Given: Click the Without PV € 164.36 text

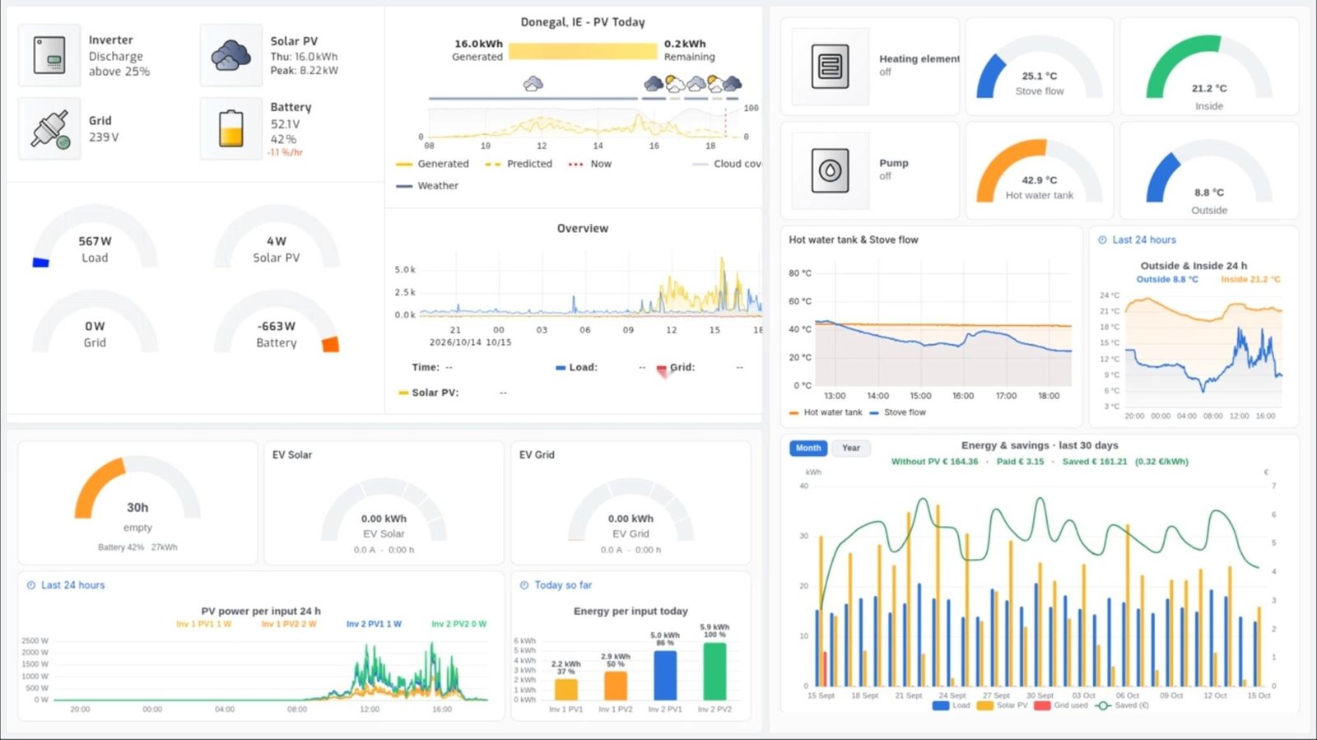Looking at the screenshot, I should tap(935, 462).
